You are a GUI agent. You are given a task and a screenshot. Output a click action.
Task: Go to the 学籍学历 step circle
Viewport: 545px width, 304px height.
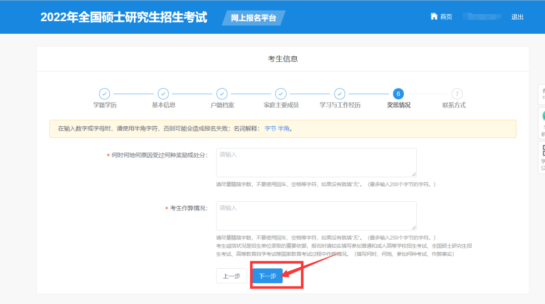(x=104, y=94)
